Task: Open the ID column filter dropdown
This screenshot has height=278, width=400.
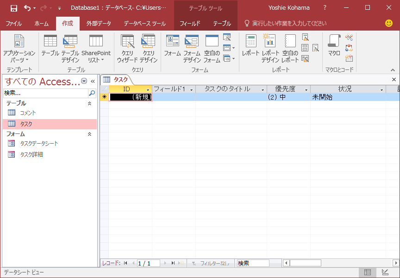Action: (x=148, y=90)
